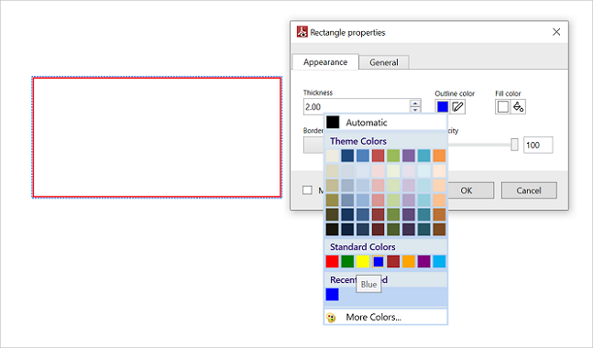Click into the Thickness value field

(x=357, y=107)
